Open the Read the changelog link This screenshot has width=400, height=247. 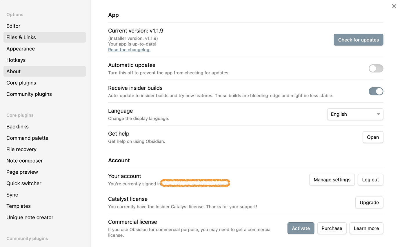[x=129, y=50]
